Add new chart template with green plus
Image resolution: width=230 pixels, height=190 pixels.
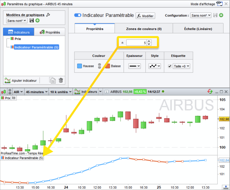38,21
